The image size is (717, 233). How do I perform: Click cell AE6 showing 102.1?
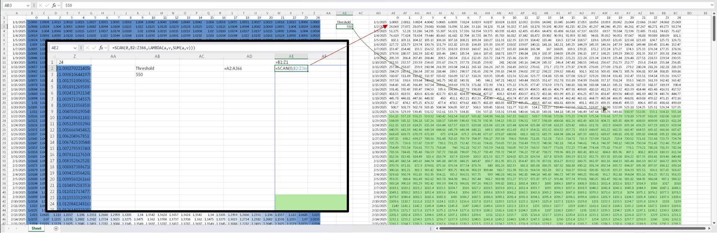[393, 40]
